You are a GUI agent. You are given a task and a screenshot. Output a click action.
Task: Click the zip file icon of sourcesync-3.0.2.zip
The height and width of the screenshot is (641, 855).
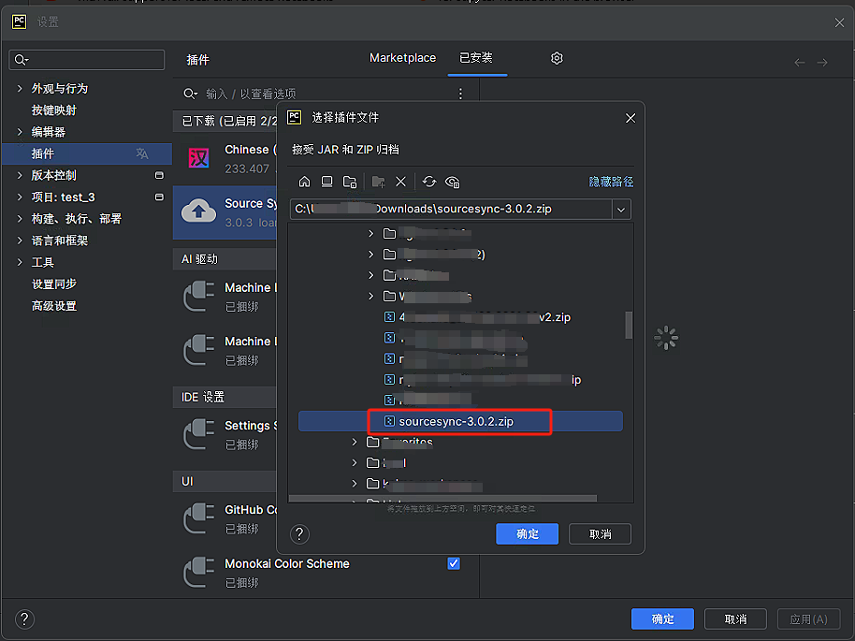pyautogui.click(x=389, y=421)
